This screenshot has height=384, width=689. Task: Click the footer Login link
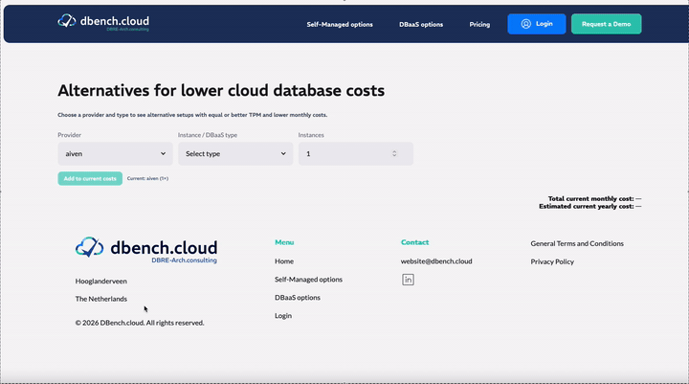(x=283, y=316)
